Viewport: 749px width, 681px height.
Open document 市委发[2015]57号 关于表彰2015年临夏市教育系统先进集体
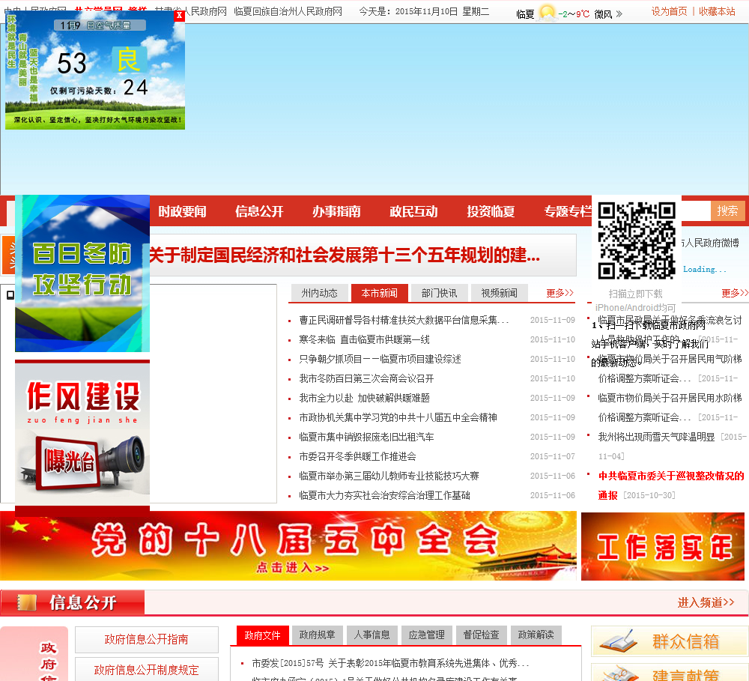(x=390, y=663)
